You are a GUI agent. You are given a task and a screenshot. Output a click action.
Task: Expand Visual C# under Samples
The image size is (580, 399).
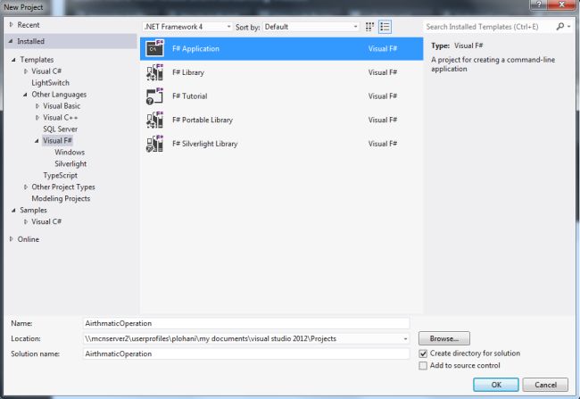tap(26, 221)
